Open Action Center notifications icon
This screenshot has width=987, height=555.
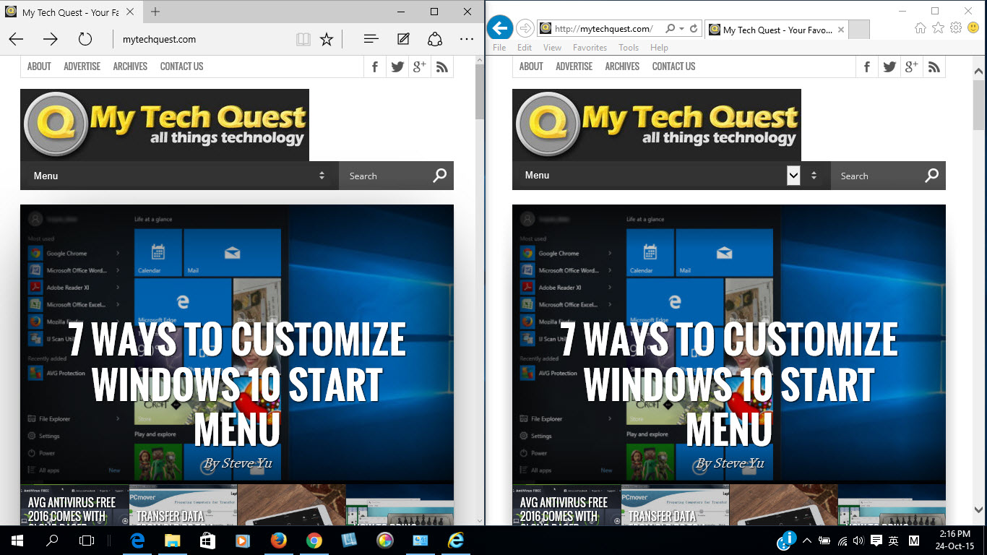pos(876,541)
